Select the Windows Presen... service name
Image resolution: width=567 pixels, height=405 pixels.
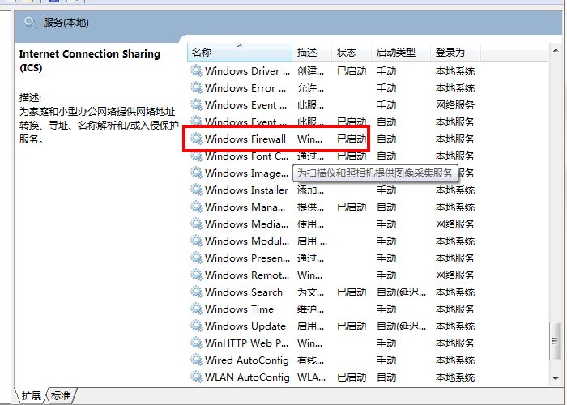tap(247, 258)
